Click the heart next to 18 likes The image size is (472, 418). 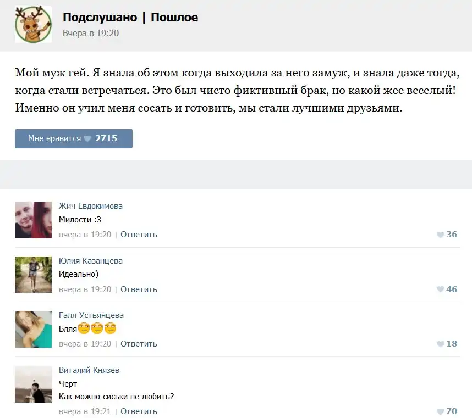pos(441,344)
